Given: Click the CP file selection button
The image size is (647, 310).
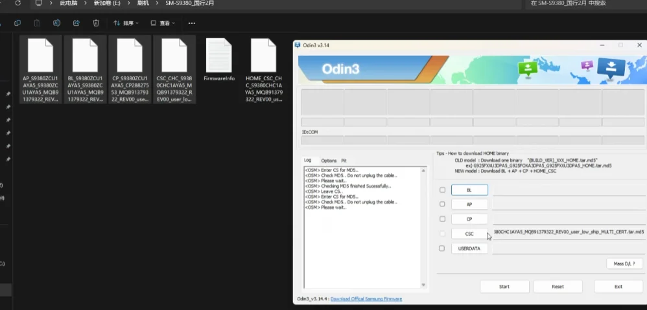Looking at the screenshot, I should point(469,219).
